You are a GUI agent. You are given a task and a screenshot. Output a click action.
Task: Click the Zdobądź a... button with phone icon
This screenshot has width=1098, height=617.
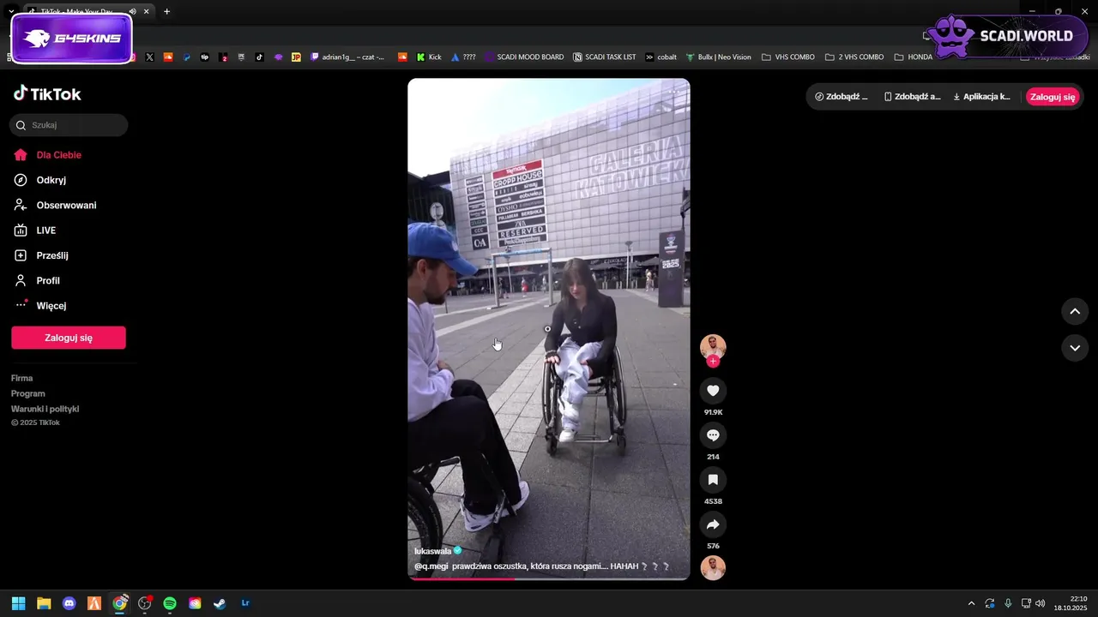tap(912, 97)
